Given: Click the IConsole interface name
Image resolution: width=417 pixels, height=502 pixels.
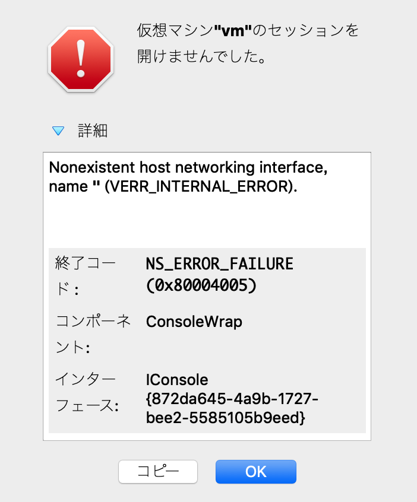Looking at the screenshot, I should coord(177,380).
